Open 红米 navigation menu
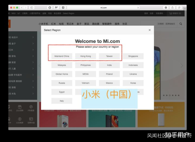This screenshot has height=142, width=195. (x=53, y=24)
